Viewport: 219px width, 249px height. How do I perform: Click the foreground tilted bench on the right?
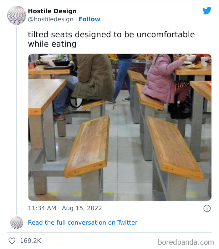coord(174,147)
